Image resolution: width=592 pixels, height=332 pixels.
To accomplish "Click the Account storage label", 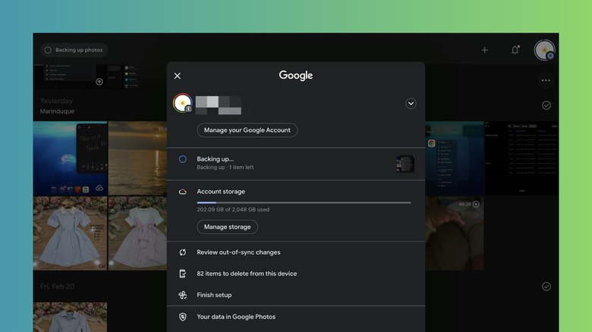I will pyautogui.click(x=221, y=192).
